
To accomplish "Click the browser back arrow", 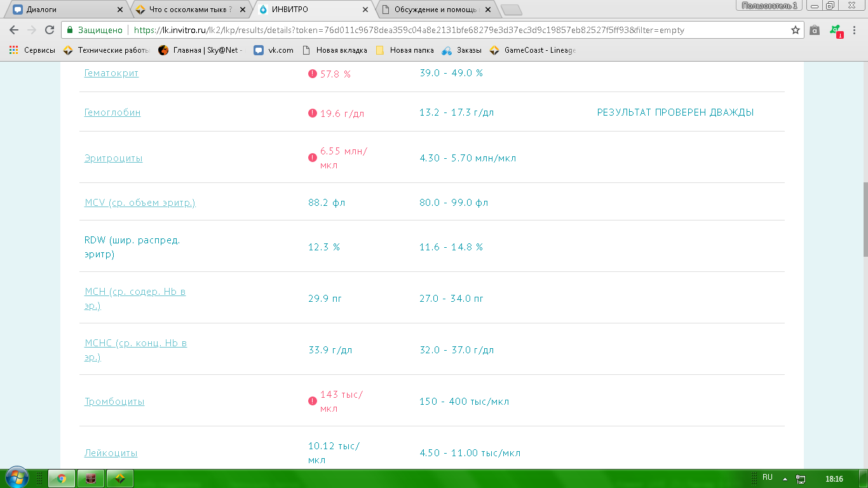I will (14, 30).
